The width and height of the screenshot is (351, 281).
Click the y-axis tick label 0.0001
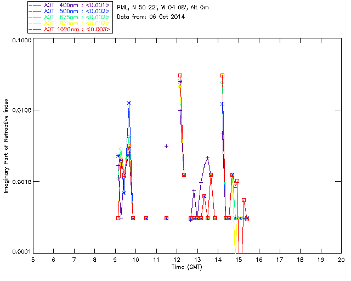21,252
